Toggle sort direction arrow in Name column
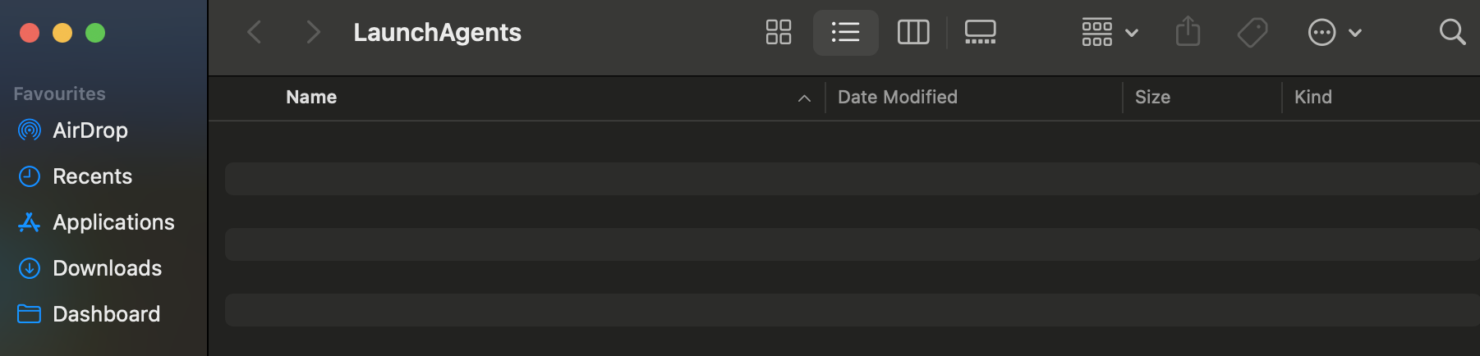The height and width of the screenshot is (356, 1480). click(x=804, y=98)
